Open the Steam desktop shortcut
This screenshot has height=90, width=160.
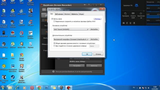(13, 78)
